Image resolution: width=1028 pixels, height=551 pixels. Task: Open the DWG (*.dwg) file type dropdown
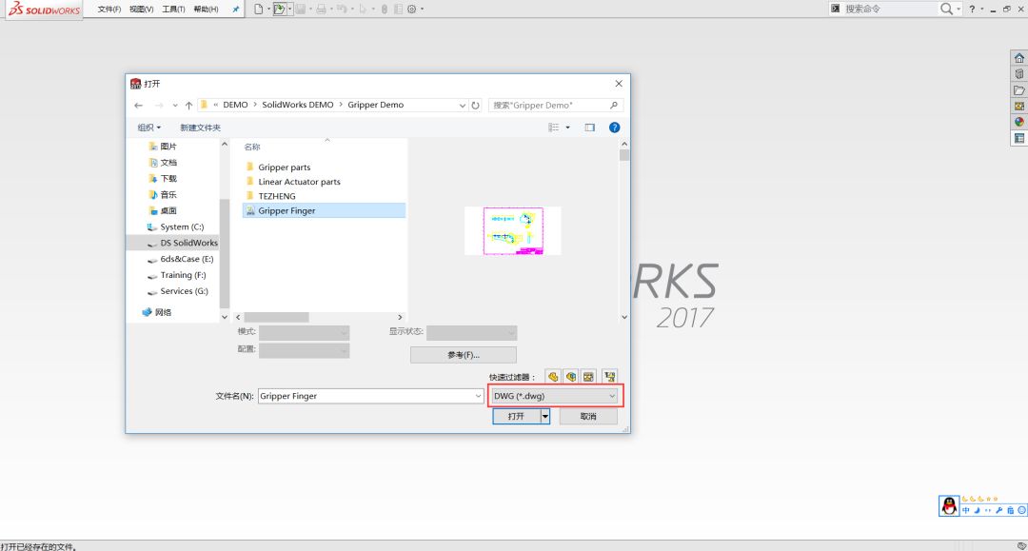pos(555,396)
